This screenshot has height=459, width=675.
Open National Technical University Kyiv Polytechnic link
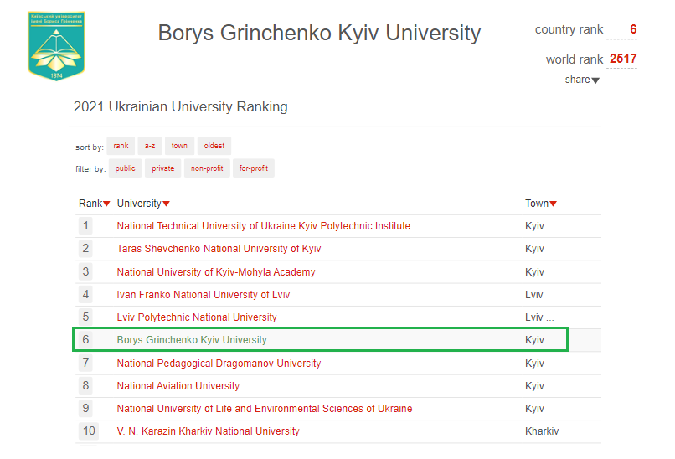263,226
